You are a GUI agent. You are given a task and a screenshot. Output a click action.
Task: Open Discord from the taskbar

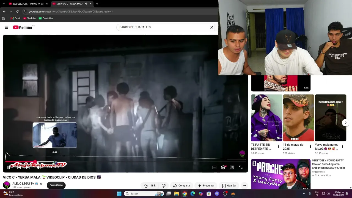pyautogui.click(x=217, y=194)
